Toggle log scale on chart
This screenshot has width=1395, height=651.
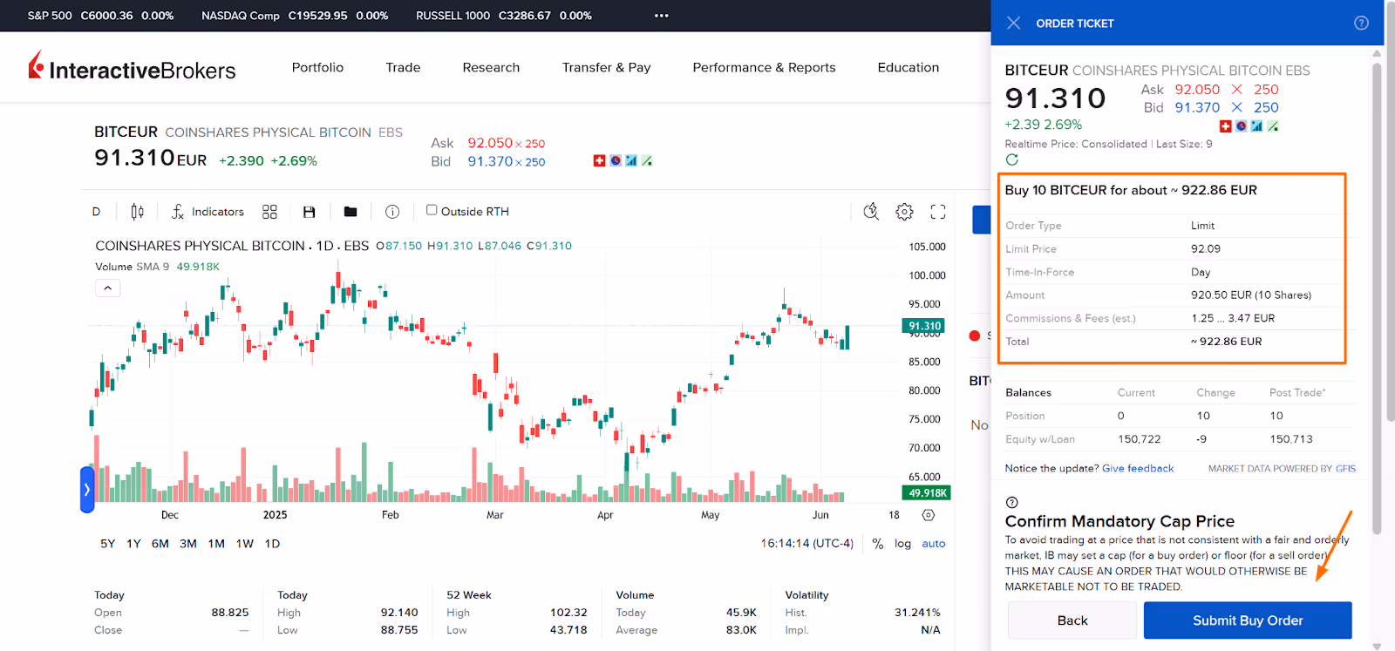pyautogui.click(x=902, y=544)
